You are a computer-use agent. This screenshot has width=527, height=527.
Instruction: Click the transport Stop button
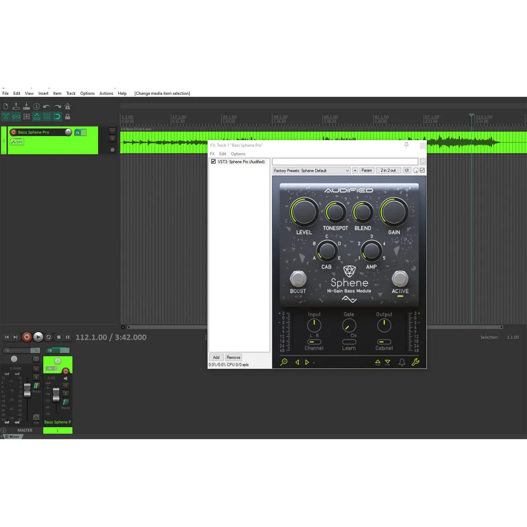(59, 337)
